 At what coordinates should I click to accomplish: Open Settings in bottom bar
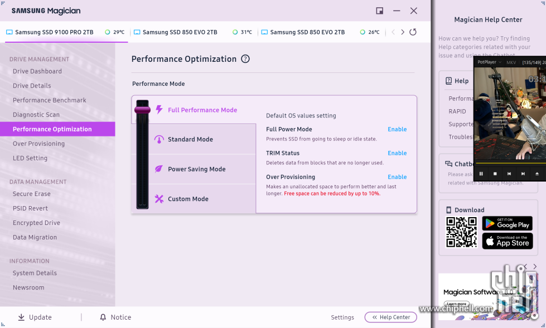342,317
